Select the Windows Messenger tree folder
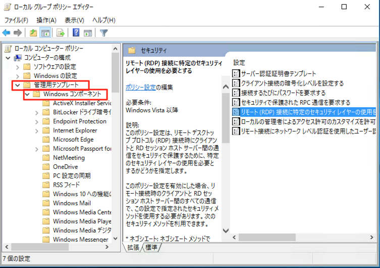380x268 pixels. [80, 239]
